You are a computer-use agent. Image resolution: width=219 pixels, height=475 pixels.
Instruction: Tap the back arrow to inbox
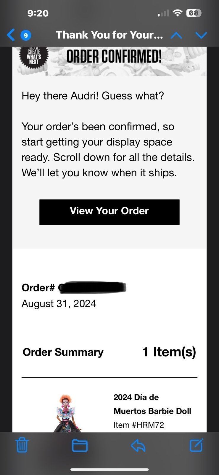point(11,35)
